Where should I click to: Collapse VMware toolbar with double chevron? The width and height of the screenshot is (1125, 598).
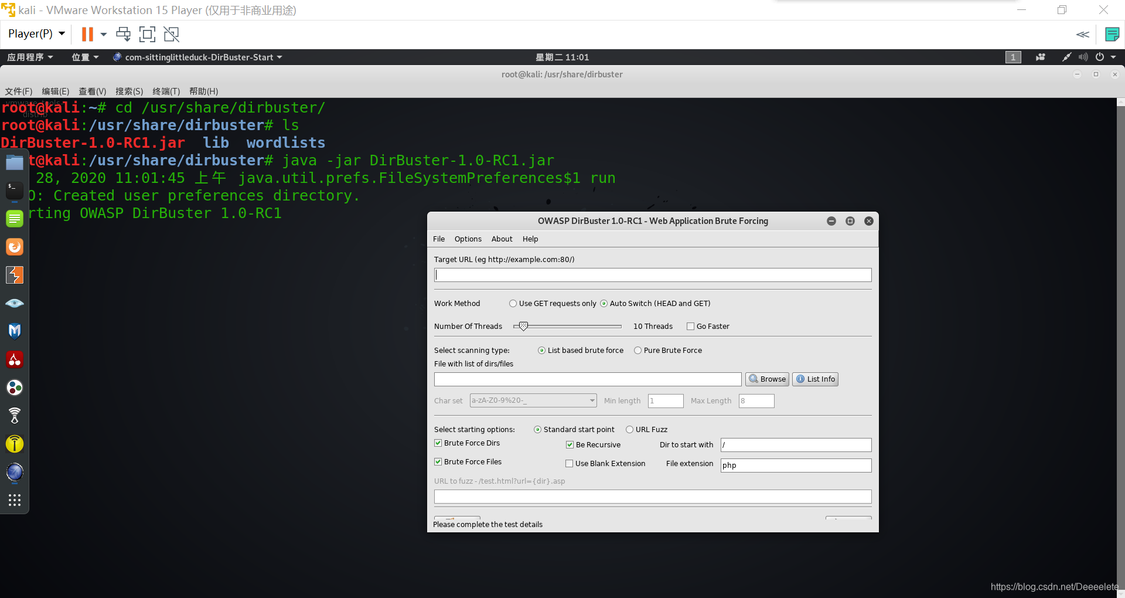tap(1083, 34)
